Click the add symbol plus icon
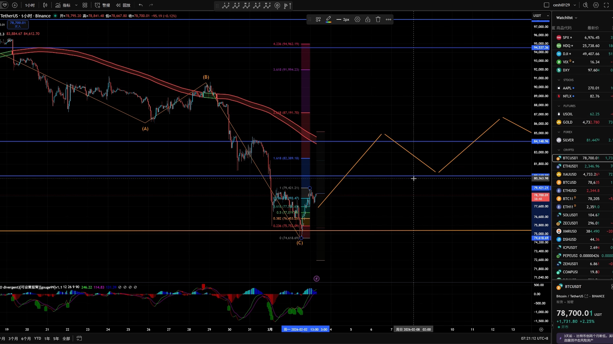The image size is (613, 344). 15,5
